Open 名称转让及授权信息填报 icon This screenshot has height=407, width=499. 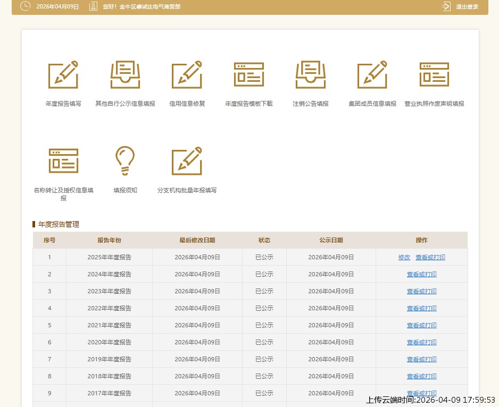click(63, 160)
